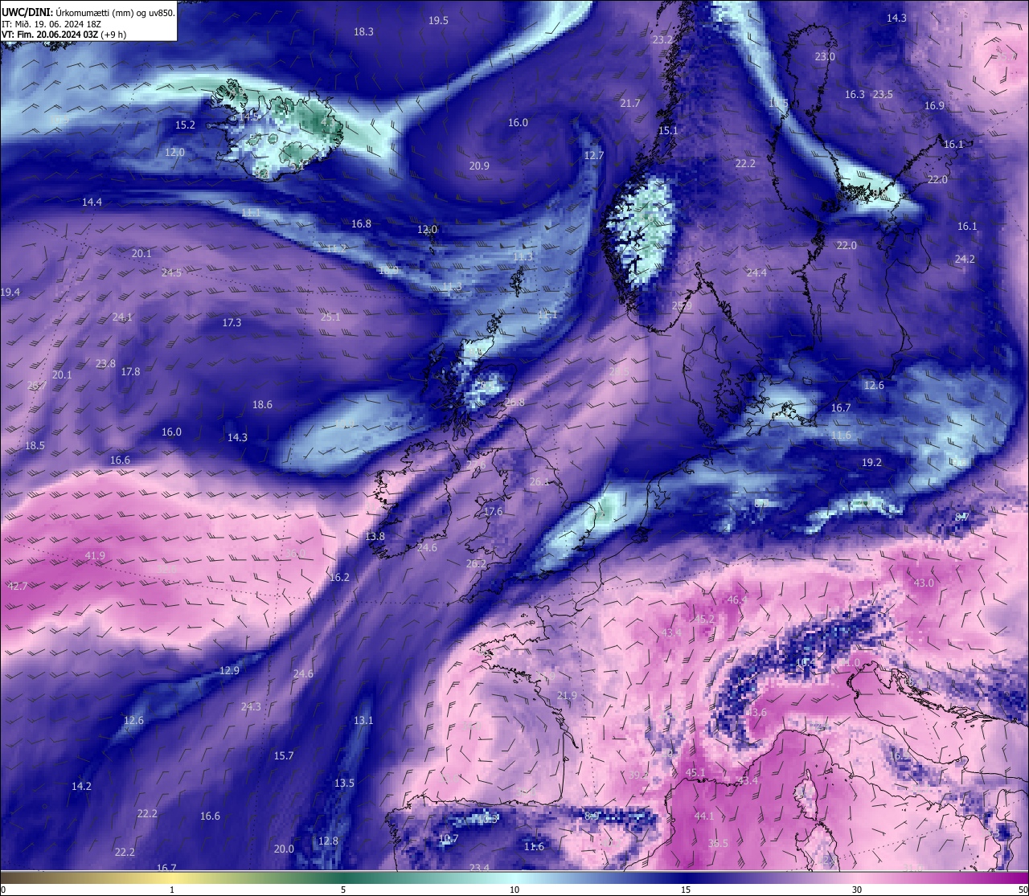The width and height of the screenshot is (1029, 896).
Task: Click the 13.1 value label
Action: pyautogui.click(x=363, y=721)
